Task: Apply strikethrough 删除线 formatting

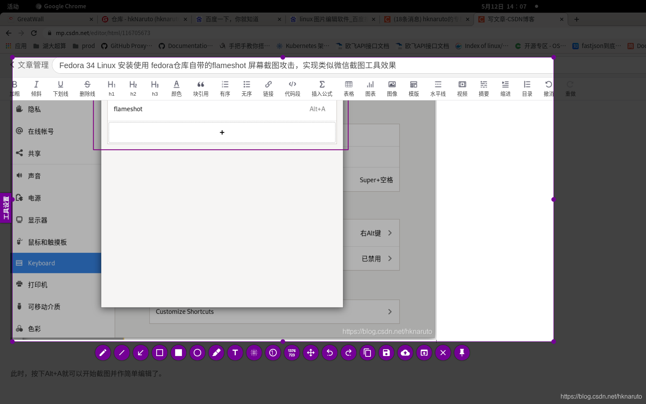Action: tap(87, 89)
